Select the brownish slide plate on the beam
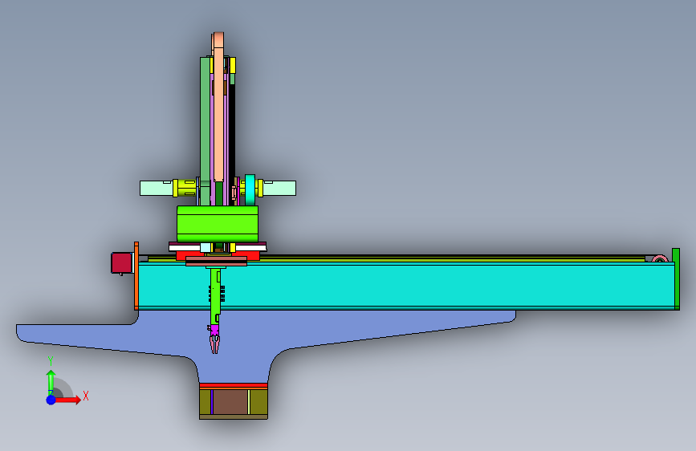696x451 pixels. (x=216, y=261)
